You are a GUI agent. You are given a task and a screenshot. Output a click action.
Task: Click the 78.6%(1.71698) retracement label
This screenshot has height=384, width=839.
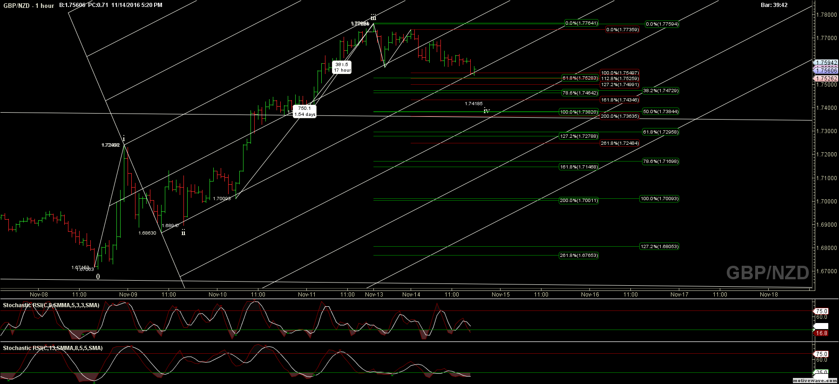(660, 162)
